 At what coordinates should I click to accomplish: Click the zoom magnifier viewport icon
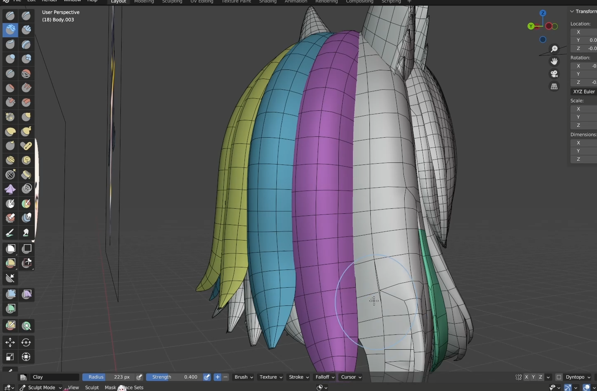coord(554,49)
